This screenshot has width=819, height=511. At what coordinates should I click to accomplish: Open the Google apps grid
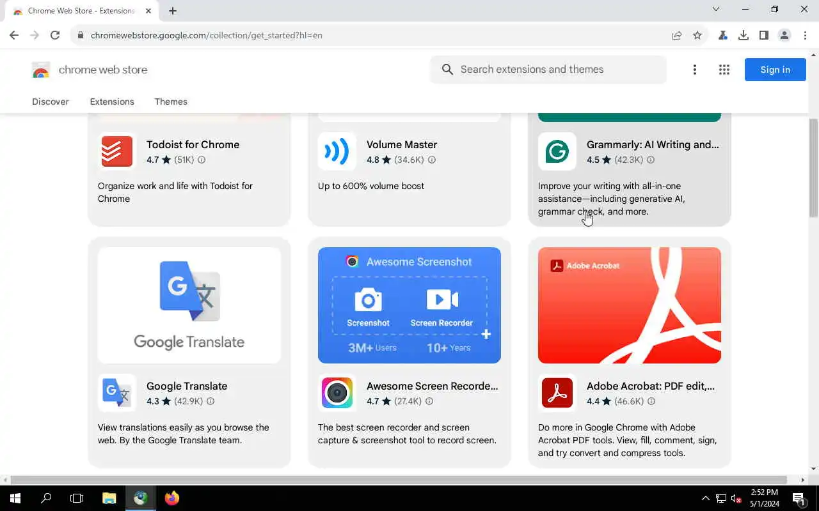(x=724, y=70)
